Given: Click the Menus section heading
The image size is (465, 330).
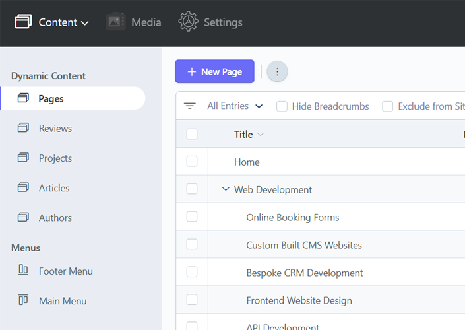Looking at the screenshot, I should [x=26, y=247].
